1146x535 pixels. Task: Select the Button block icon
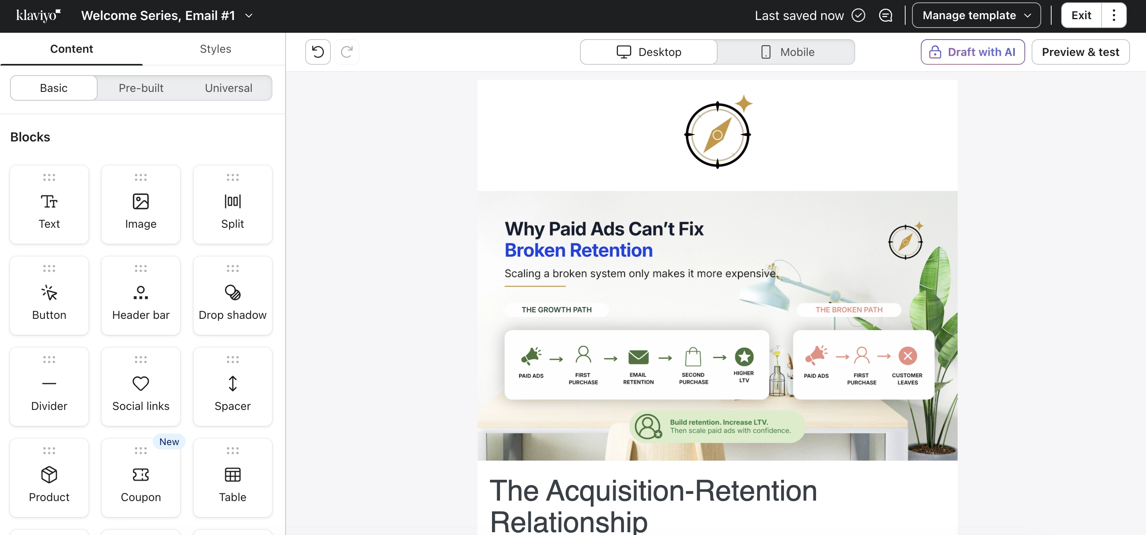tap(49, 293)
